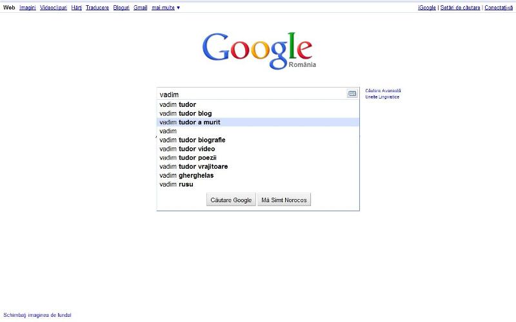Viewport: 516px width, 322px height.
Task: Click inside the search field containing 'vadim'
Action: click(x=252, y=94)
